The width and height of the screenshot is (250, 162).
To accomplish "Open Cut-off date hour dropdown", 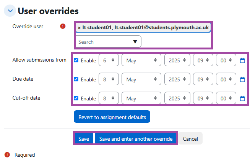I will (203, 98).
